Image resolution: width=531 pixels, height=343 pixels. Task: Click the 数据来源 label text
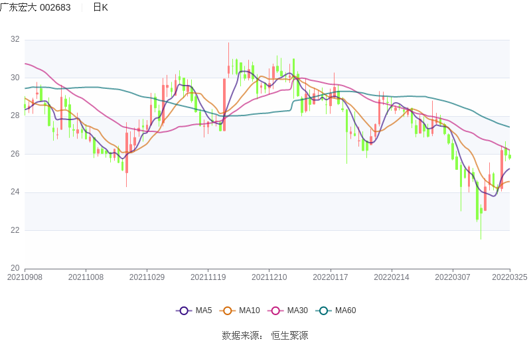tap(242, 336)
